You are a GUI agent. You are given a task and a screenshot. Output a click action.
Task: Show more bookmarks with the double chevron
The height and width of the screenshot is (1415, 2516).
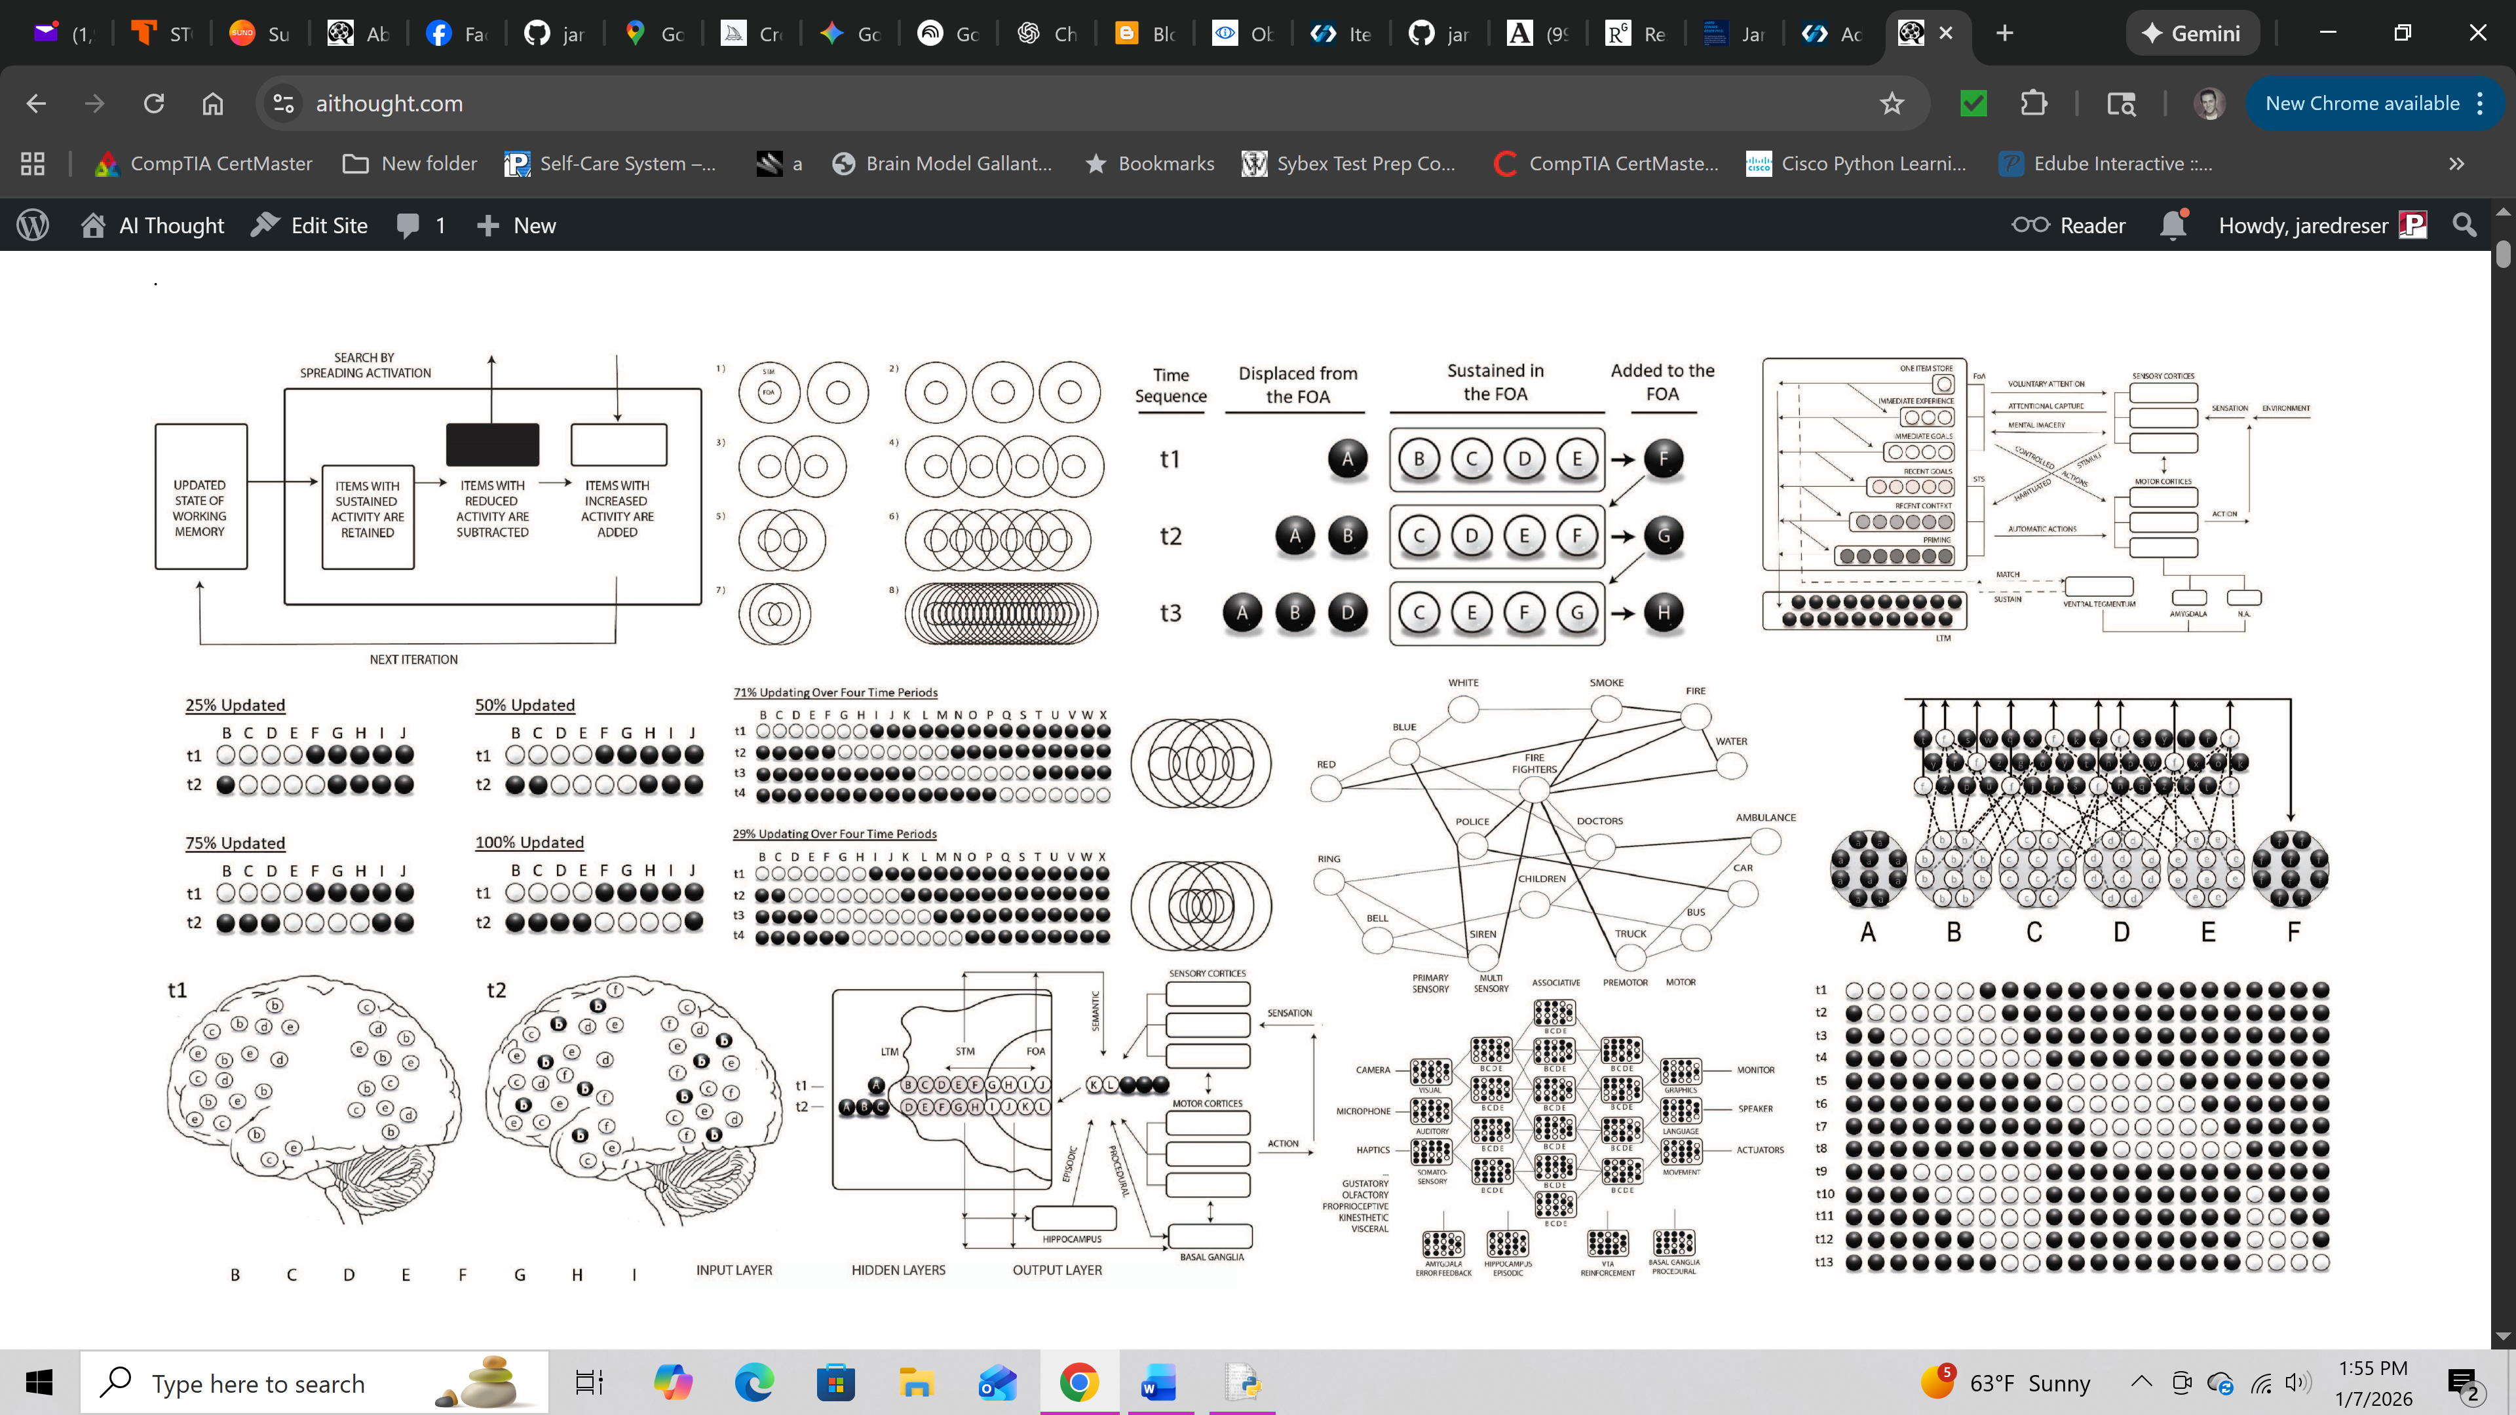click(2458, 164)
